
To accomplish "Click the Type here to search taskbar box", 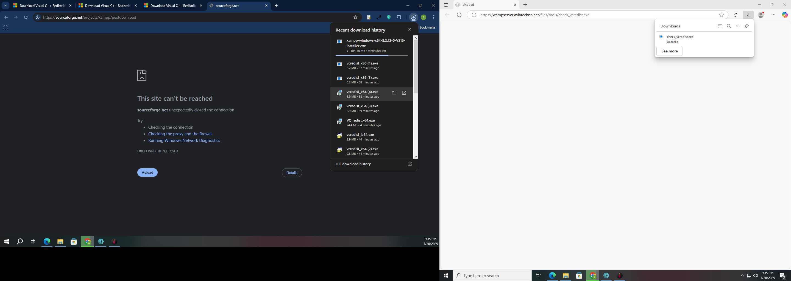I will pyautogui.click(x=492, y=276).
